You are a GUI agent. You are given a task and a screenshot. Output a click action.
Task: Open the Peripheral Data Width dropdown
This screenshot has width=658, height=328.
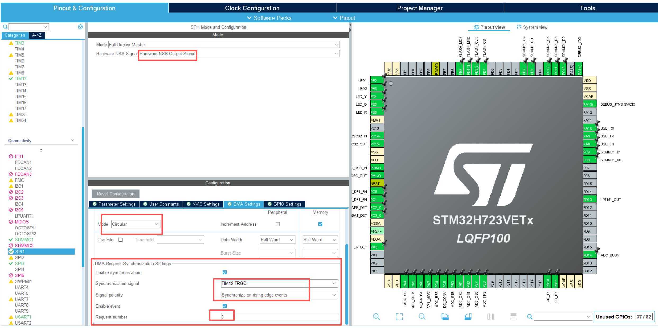tap(278, 240)
